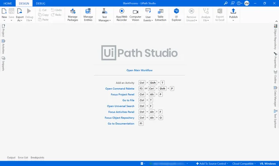
Task: Open the Data Manager side panel
Action: pyautogui.click(x=275, y=97)
